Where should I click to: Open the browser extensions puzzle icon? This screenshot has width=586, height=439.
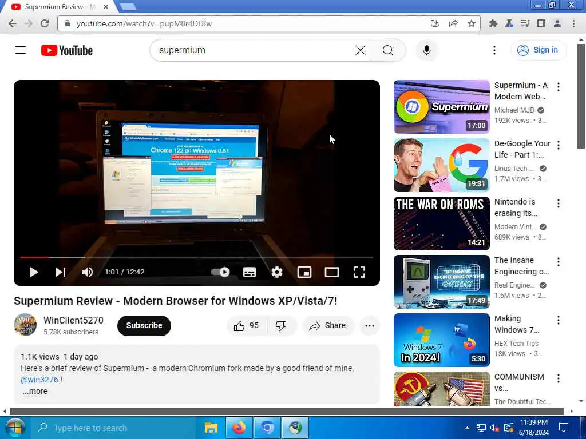pyautogui.click(x=493, y=23)
